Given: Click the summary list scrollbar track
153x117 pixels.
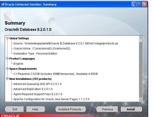Looking at the screenshot, I should pyautogui.click(x=141, y=70).
